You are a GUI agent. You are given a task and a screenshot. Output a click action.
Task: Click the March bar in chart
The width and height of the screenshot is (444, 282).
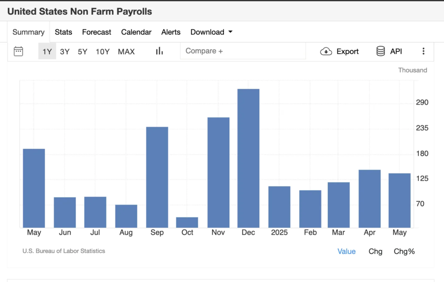(339, 205)
